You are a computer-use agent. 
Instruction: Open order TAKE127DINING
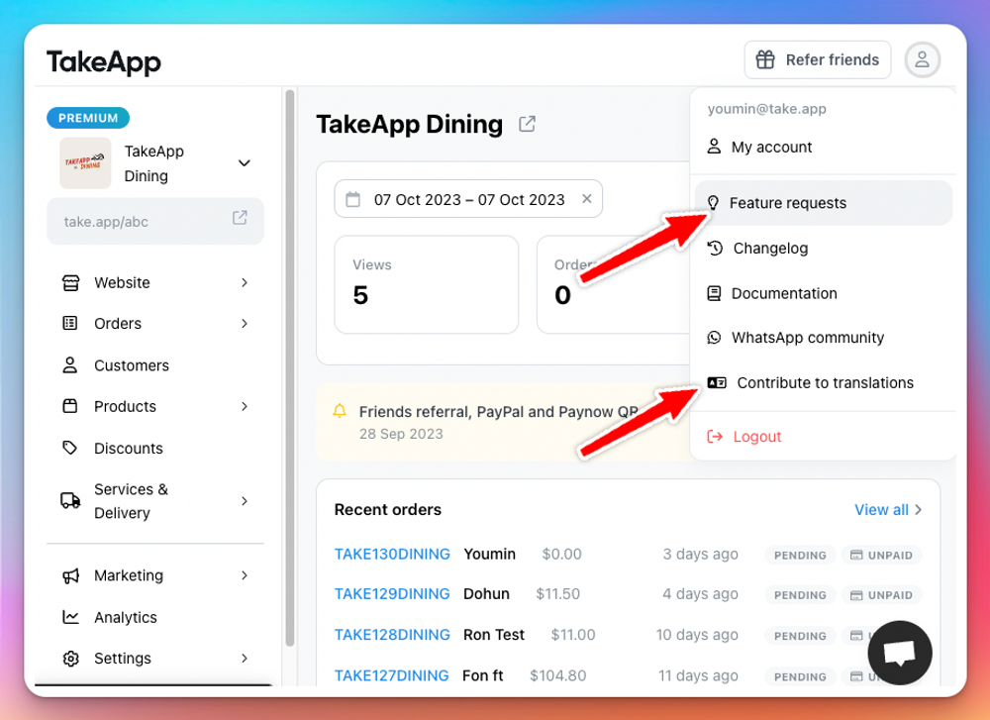391,675
